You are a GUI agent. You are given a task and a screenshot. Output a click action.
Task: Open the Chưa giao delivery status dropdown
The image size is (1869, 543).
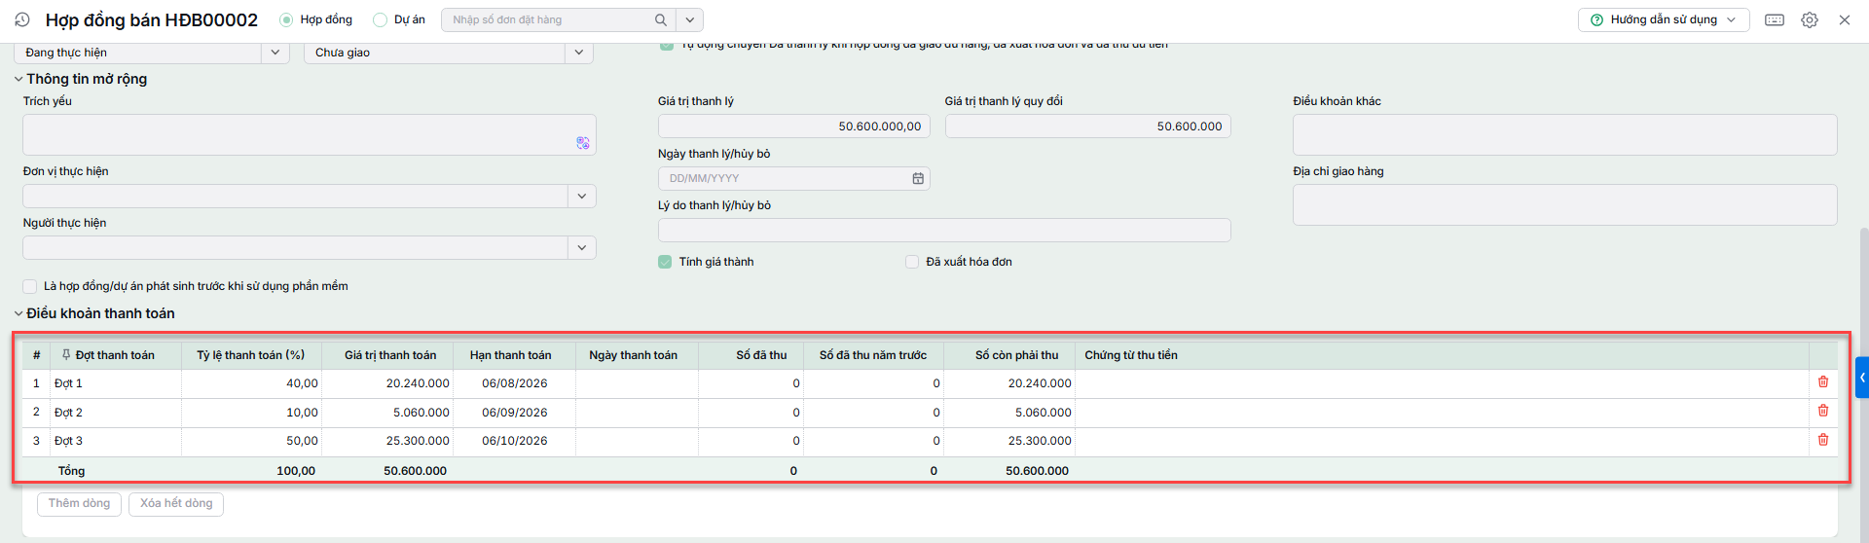coord(579,53)
